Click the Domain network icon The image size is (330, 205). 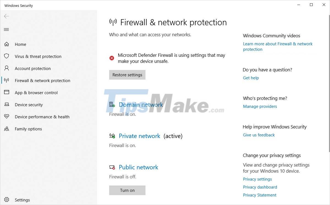pos(112,104)
